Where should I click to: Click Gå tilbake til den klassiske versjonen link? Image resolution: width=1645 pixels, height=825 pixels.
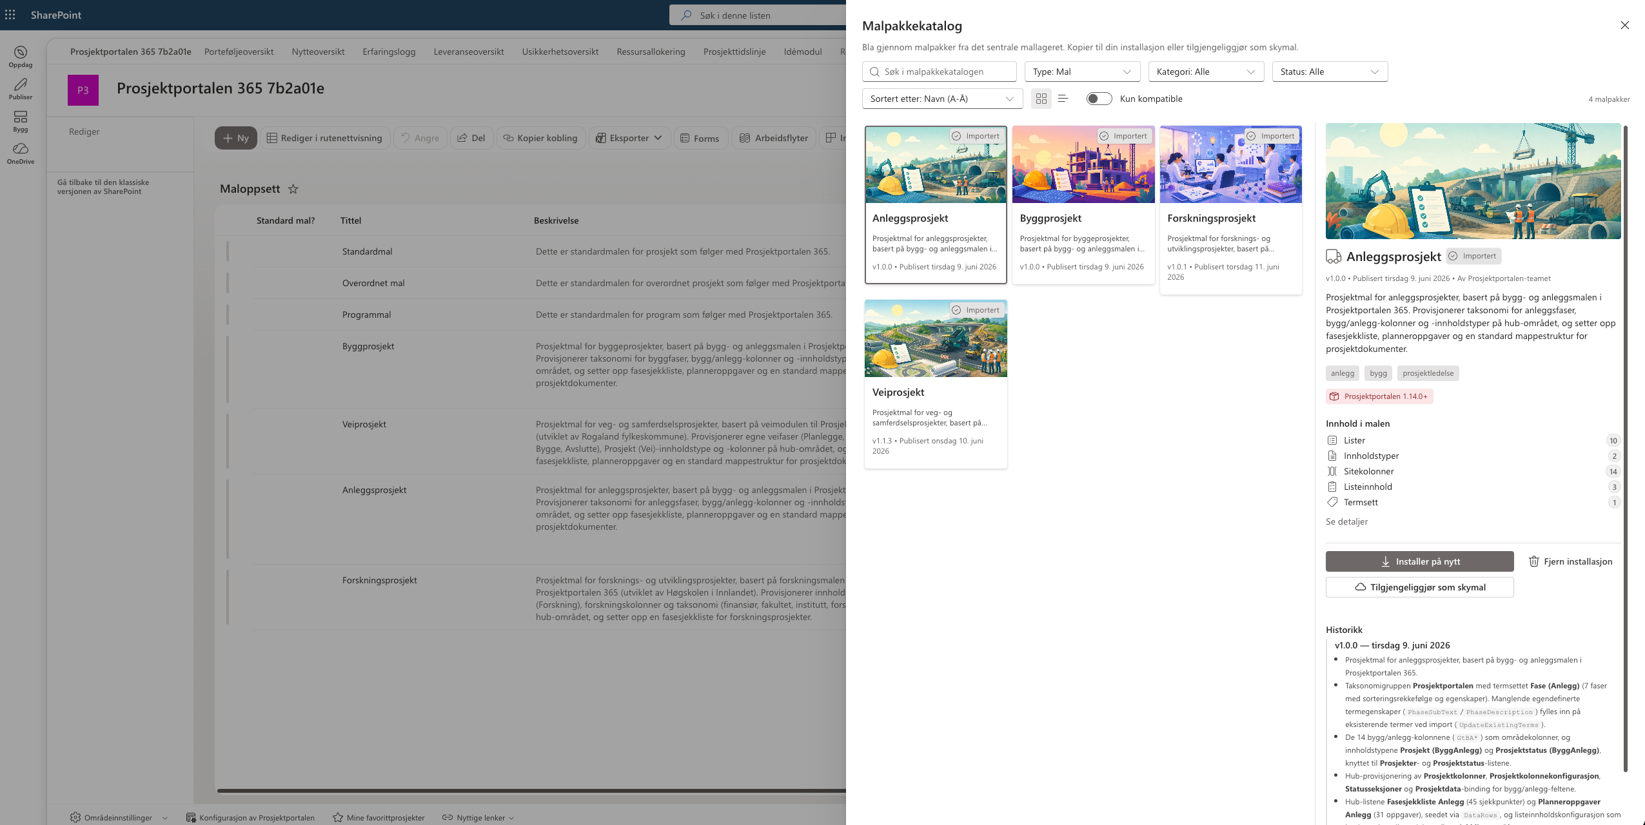tap(103, 187)
